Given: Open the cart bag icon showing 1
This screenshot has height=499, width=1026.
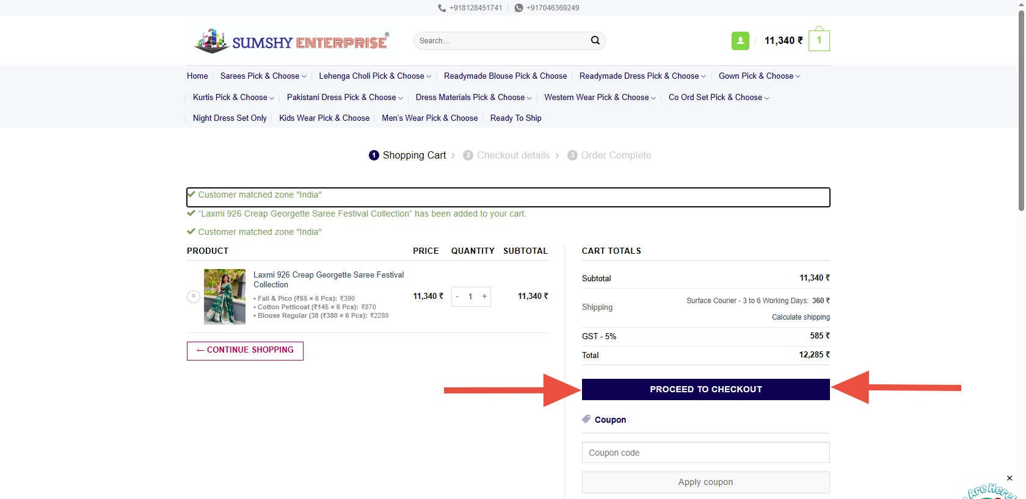Looking at the screenshot, I should pos(819,41).
